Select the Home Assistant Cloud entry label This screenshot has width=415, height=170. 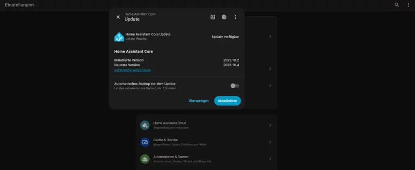169,123
